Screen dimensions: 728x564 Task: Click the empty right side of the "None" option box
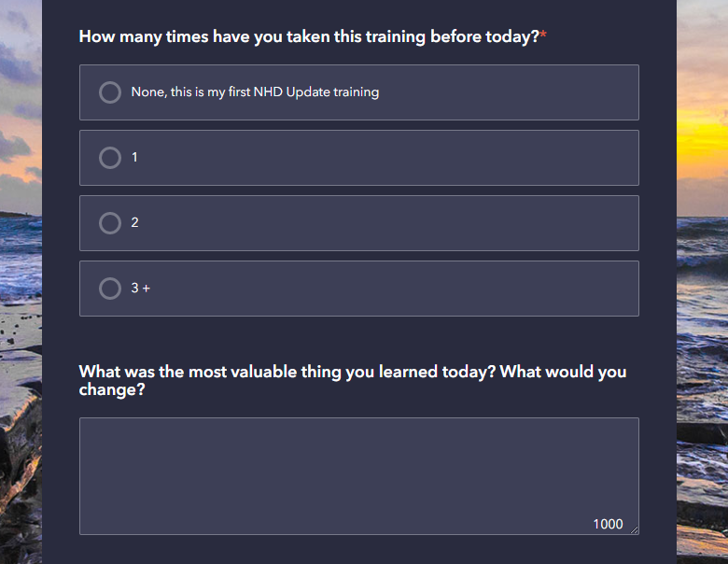pos(541,92)
